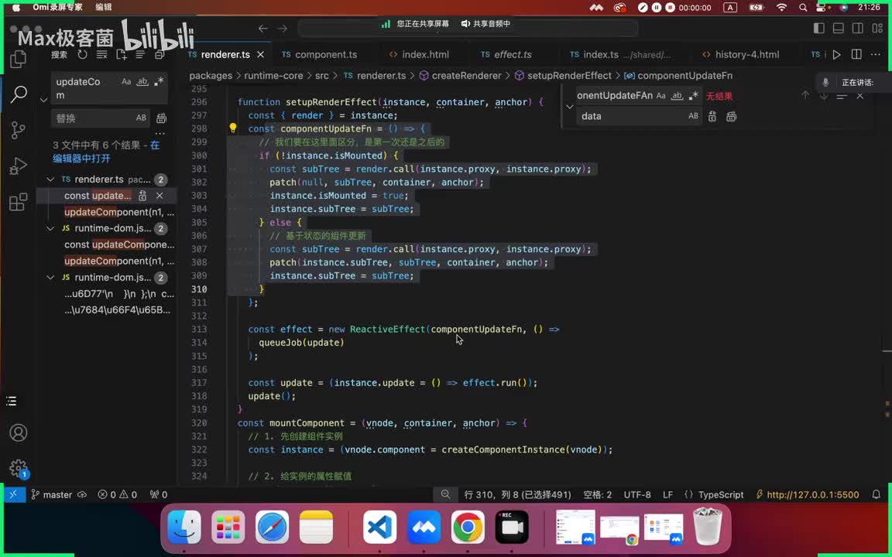Toggle match case in sidebar search

(126, 82)
